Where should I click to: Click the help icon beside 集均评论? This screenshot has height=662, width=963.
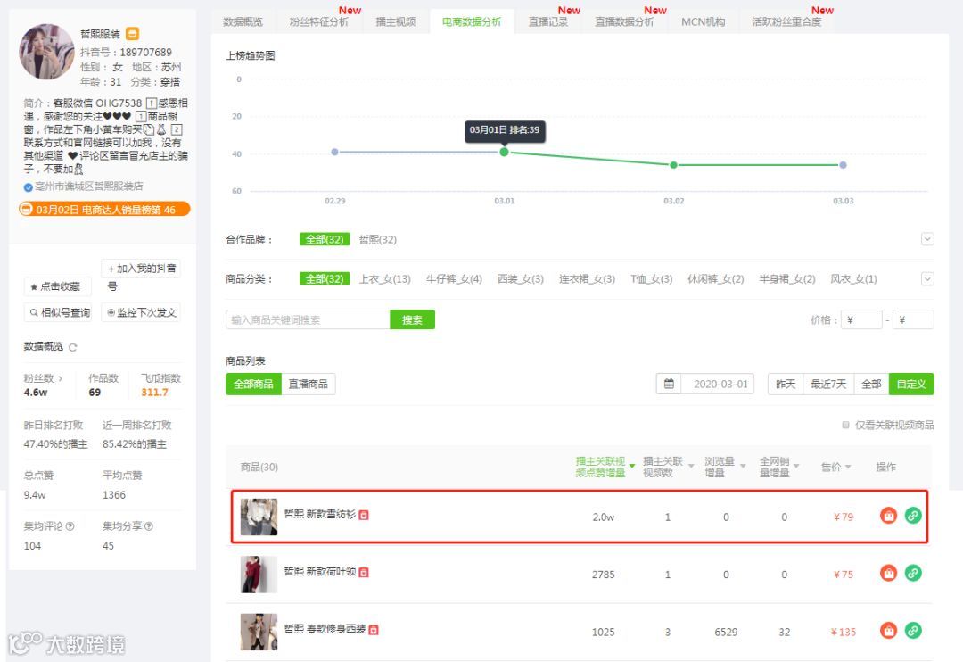click(70, 526)
